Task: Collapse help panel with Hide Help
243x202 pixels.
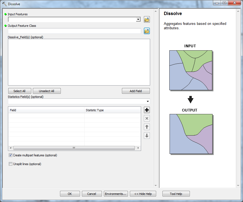Action: (143, 194)
